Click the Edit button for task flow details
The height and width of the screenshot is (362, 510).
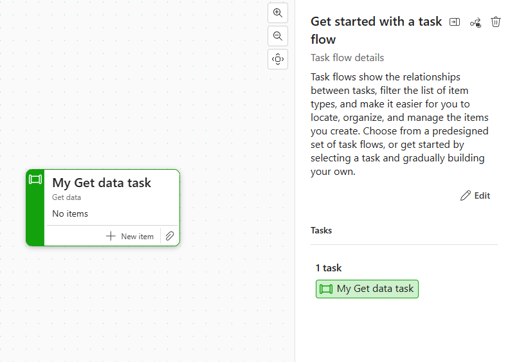pos(475,195)
